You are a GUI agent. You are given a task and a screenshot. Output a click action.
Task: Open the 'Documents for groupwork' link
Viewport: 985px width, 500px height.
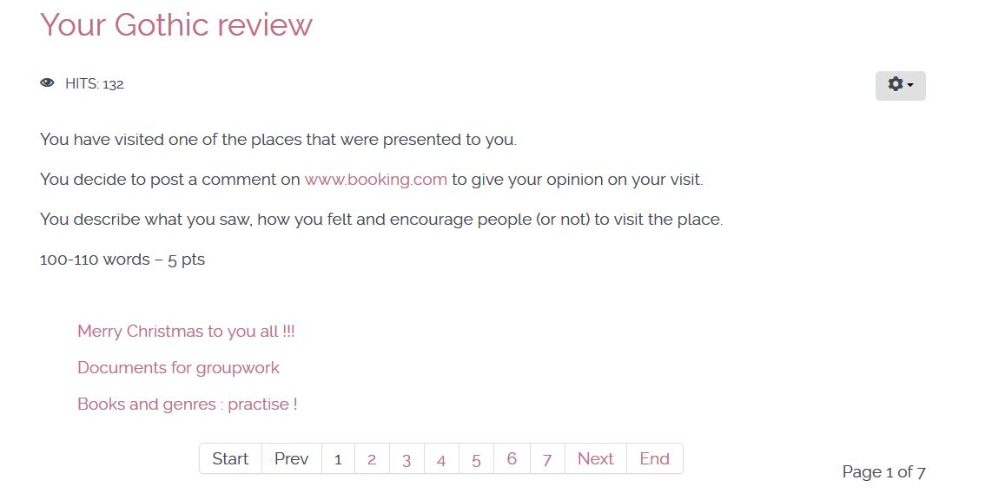[178, 367]
